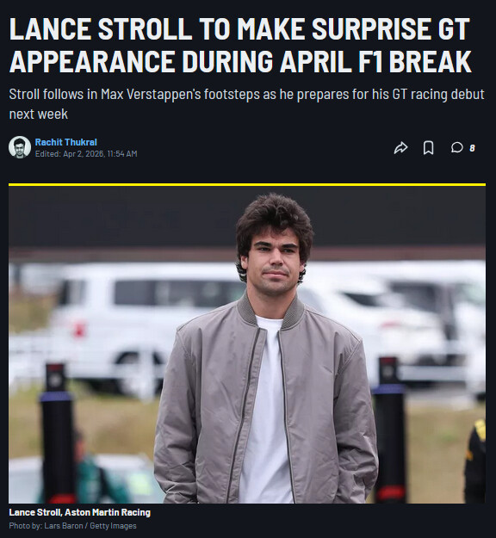Click the caption Lance Stroll, Aston Martin Racing

pos(79,512)
